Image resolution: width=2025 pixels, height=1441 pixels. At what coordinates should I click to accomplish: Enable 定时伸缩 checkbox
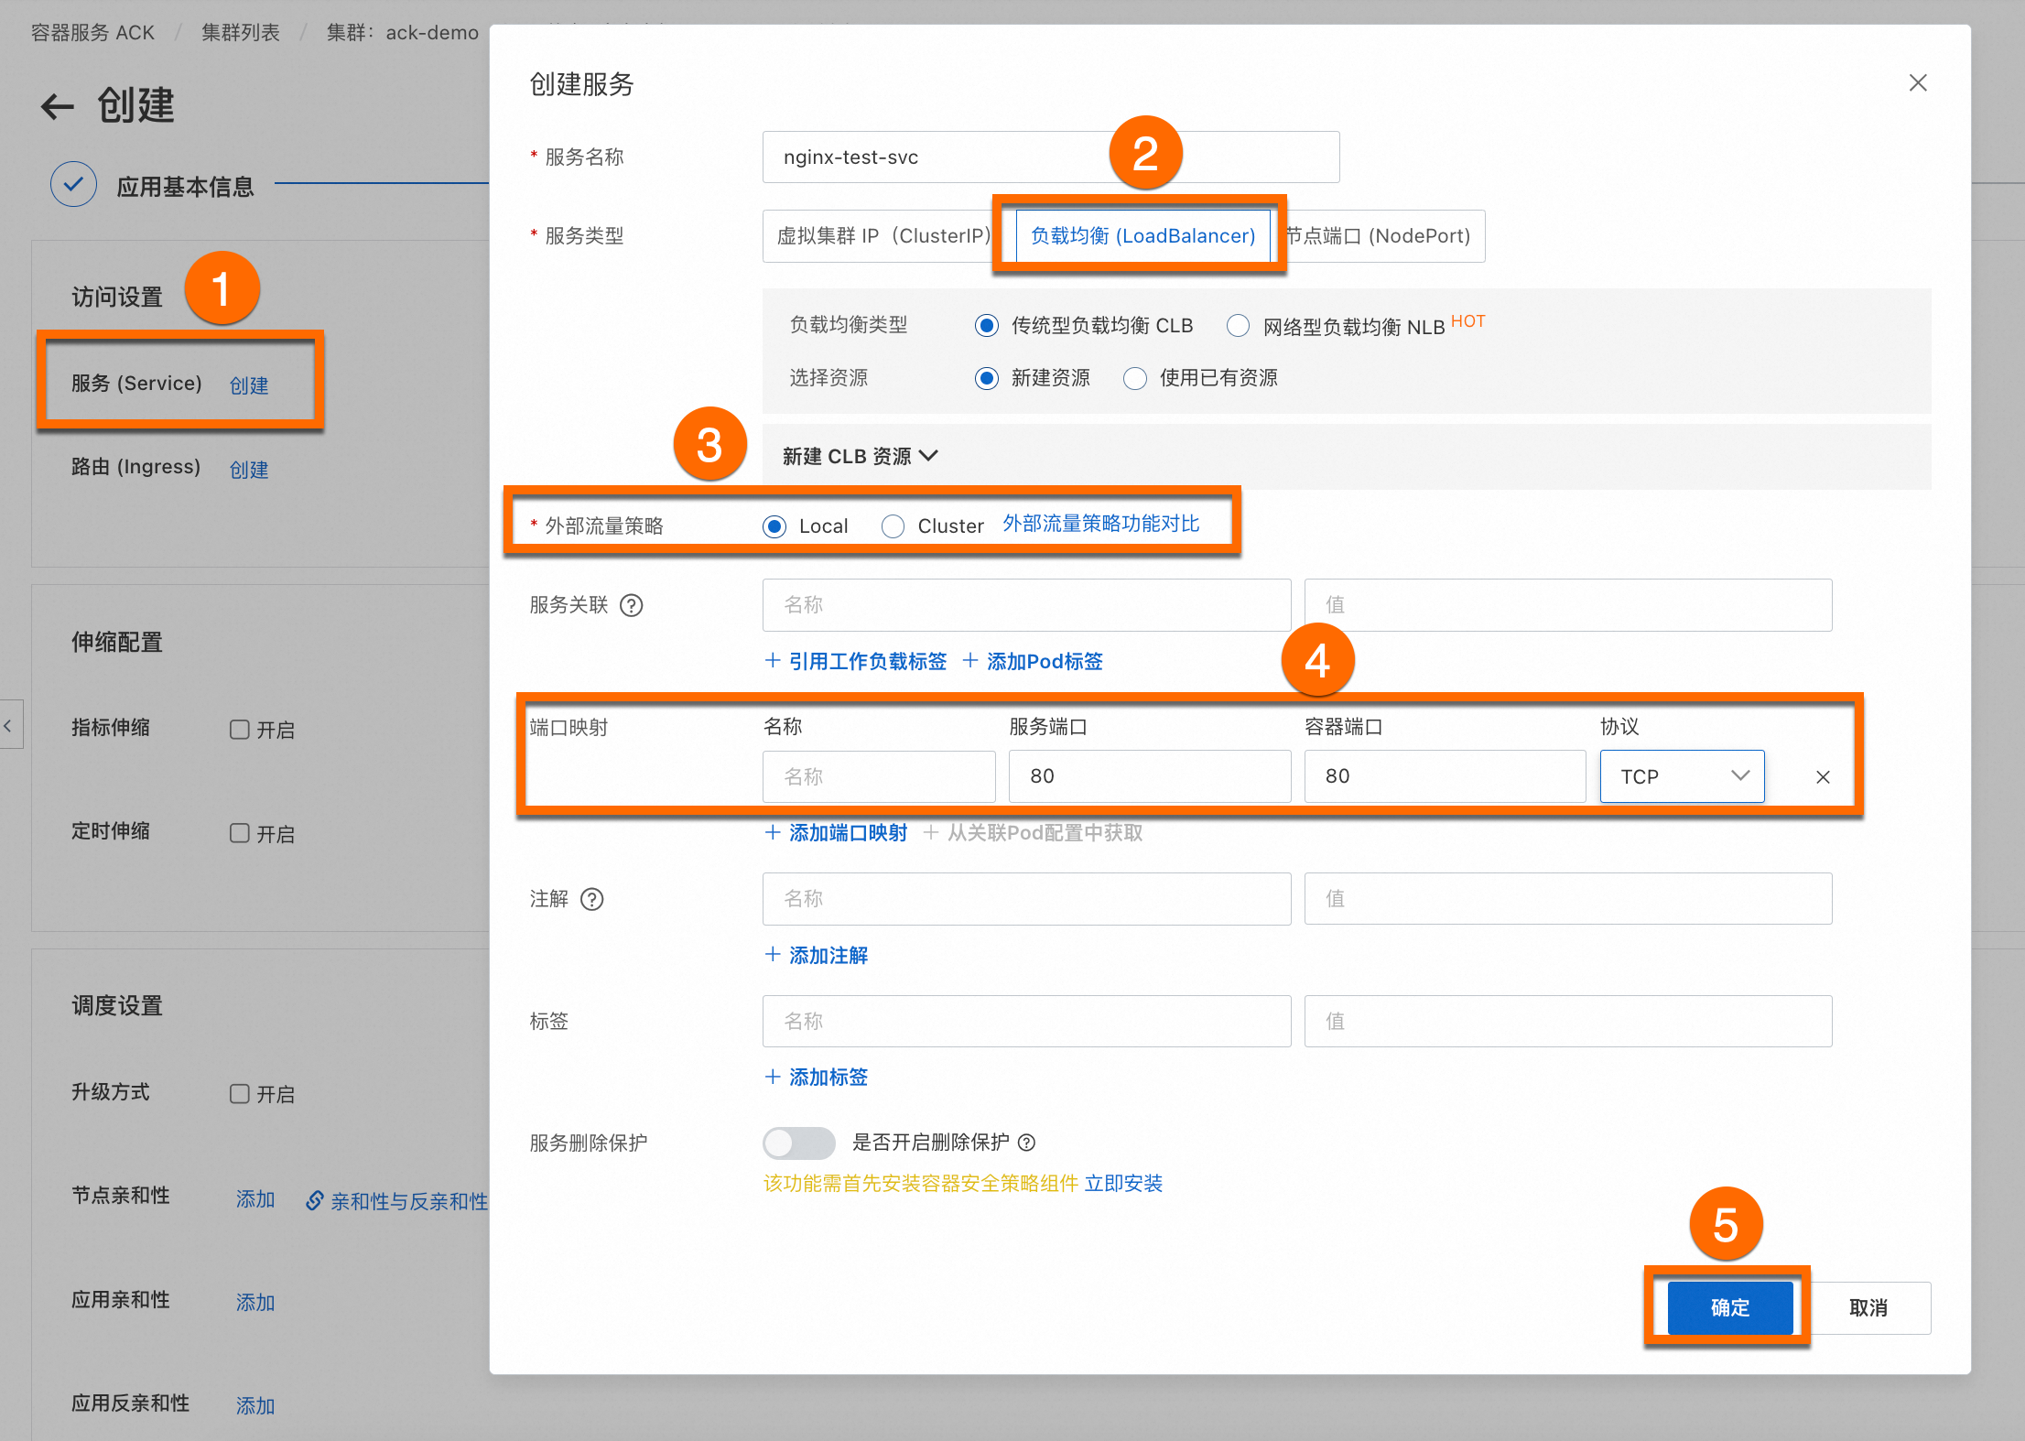[239, 833]
